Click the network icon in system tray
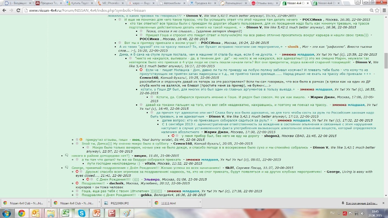388x218 pixels. point(357,213)
